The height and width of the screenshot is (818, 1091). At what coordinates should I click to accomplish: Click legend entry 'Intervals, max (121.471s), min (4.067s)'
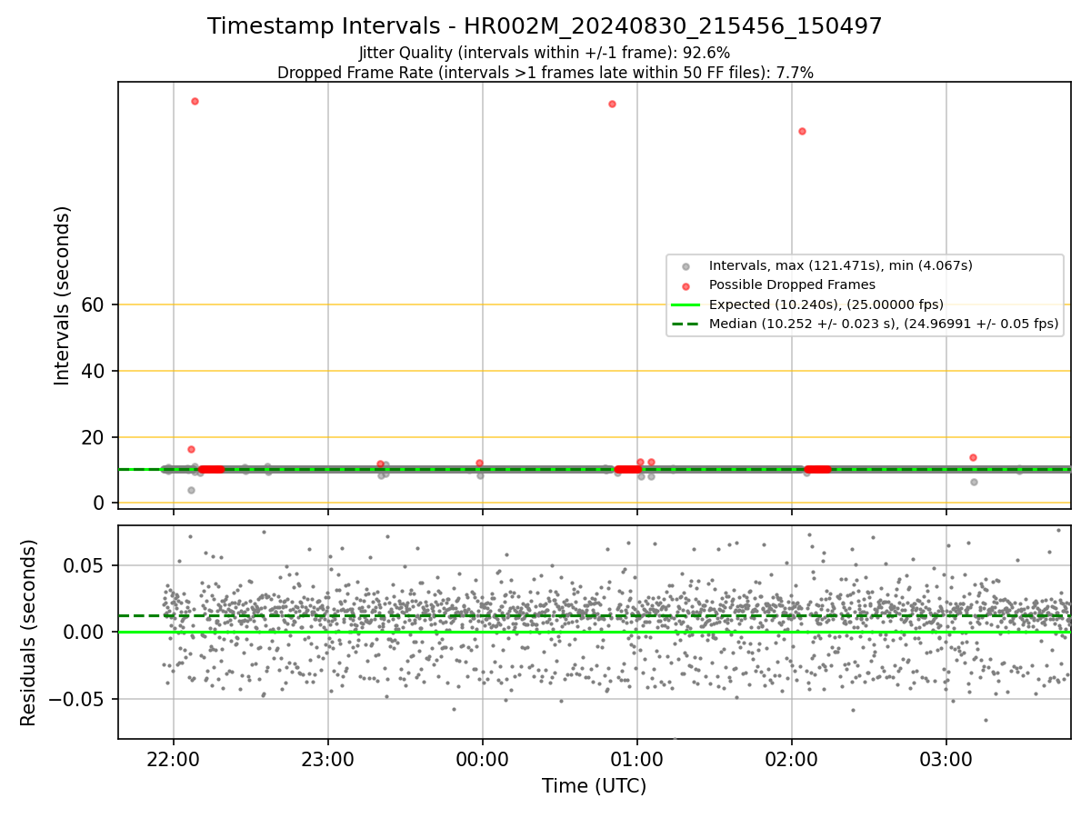(x=841, y=265)
